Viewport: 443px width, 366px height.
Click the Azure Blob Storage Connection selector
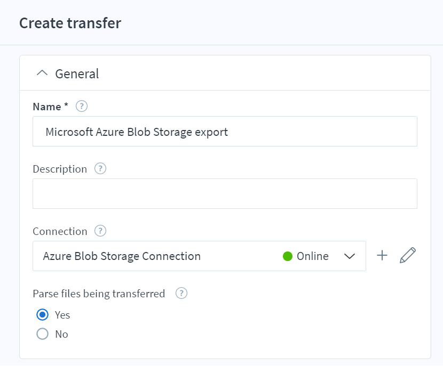click(x=121, y=256)
